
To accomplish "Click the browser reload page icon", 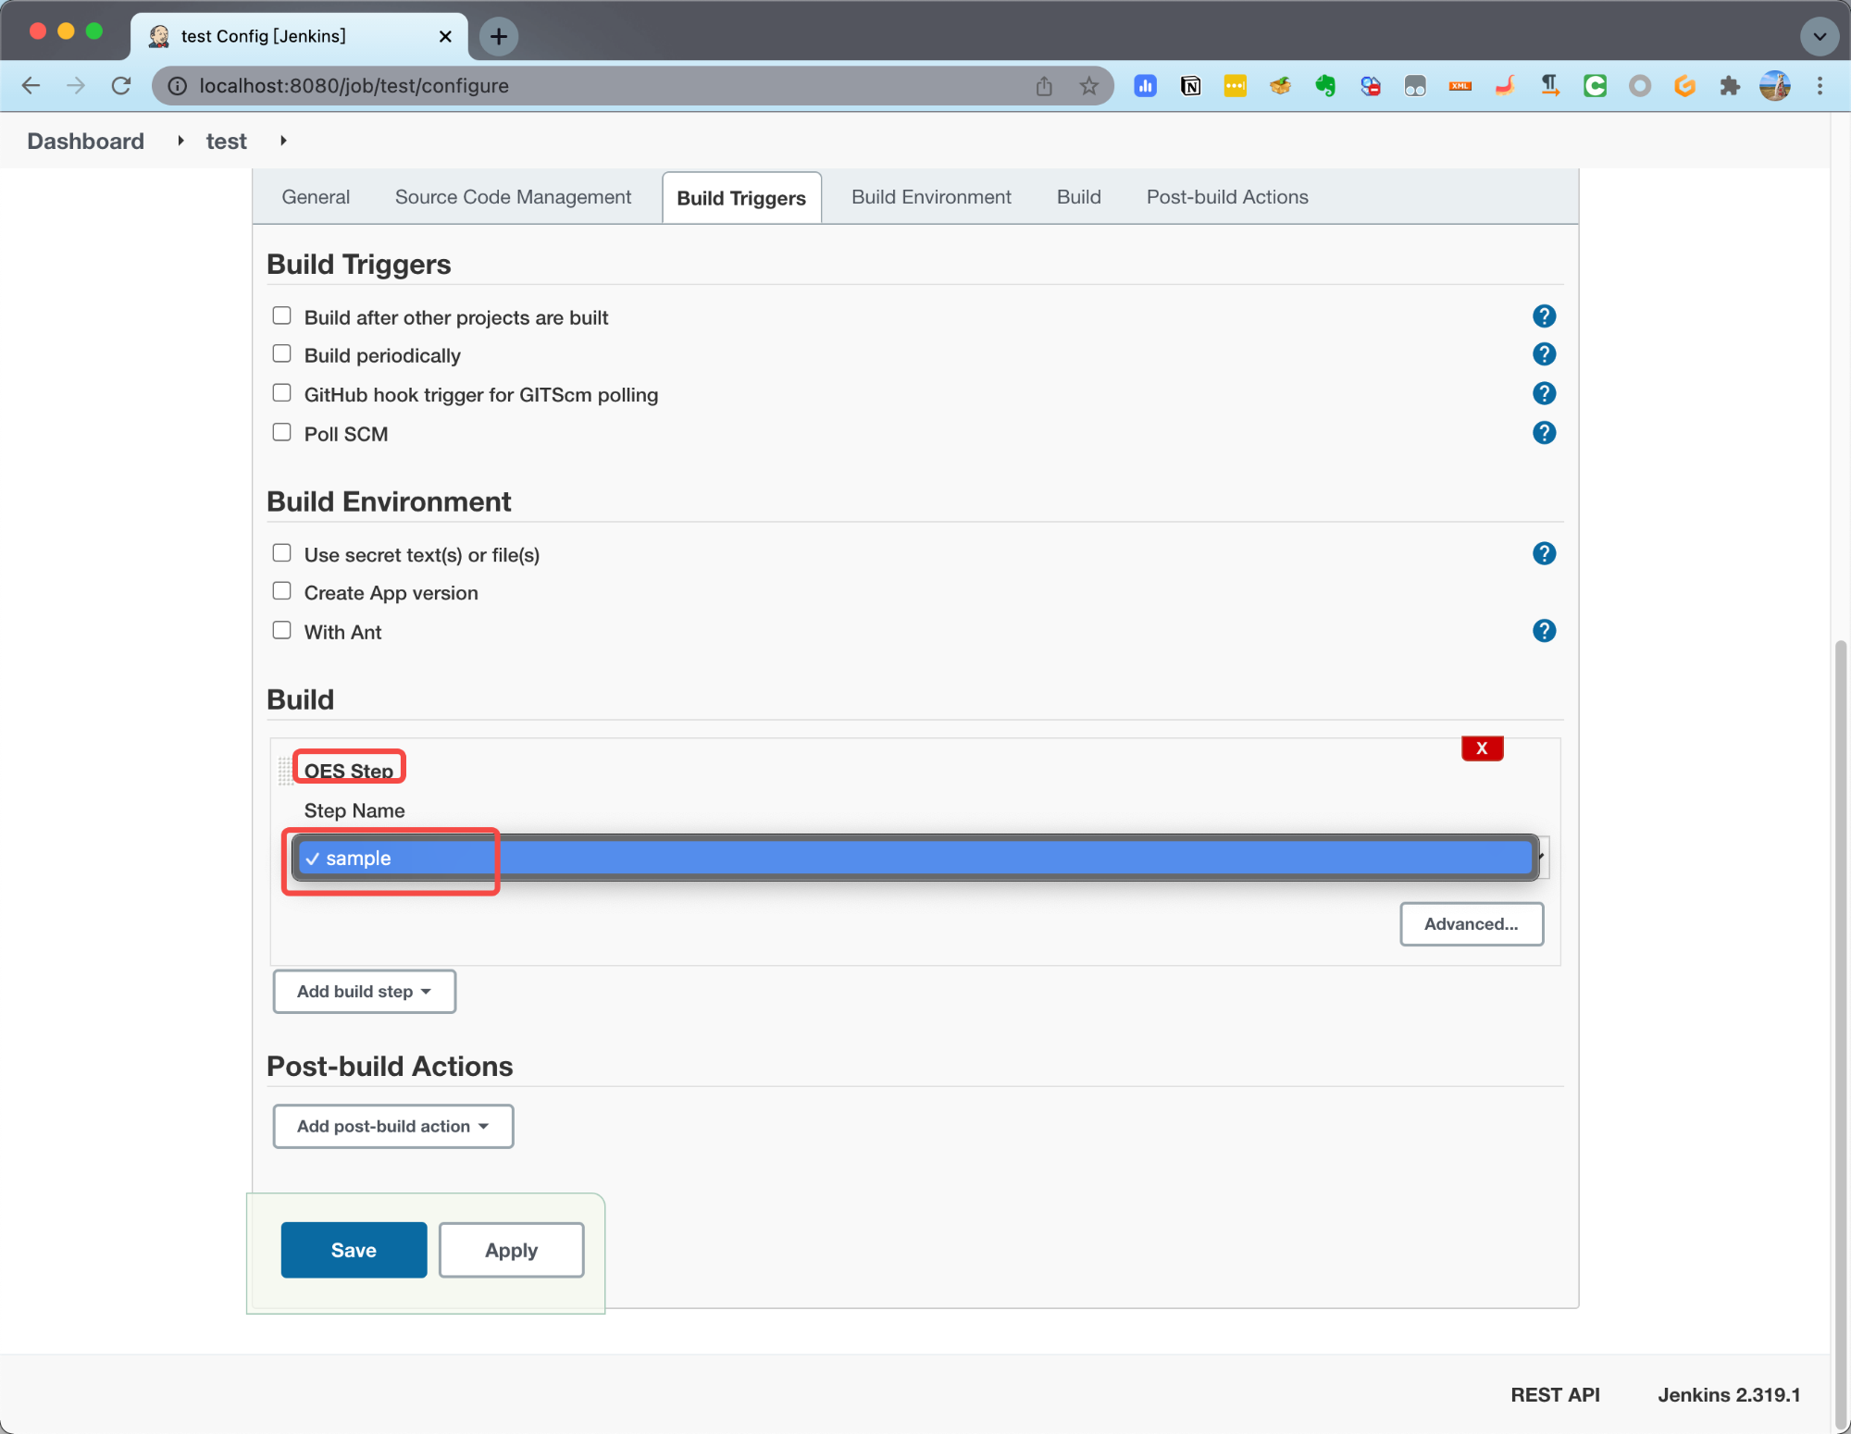I will coord(121,86).
